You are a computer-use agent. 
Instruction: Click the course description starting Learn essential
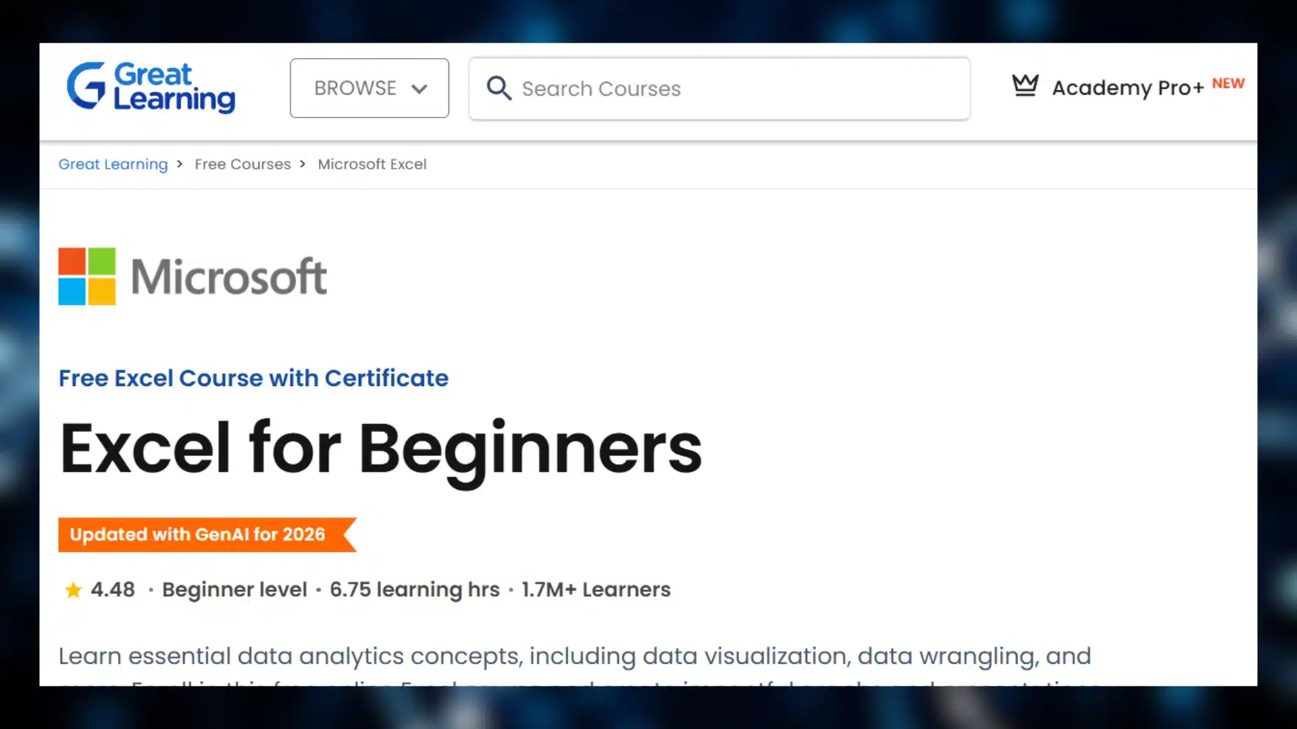(x=575, y=665)
